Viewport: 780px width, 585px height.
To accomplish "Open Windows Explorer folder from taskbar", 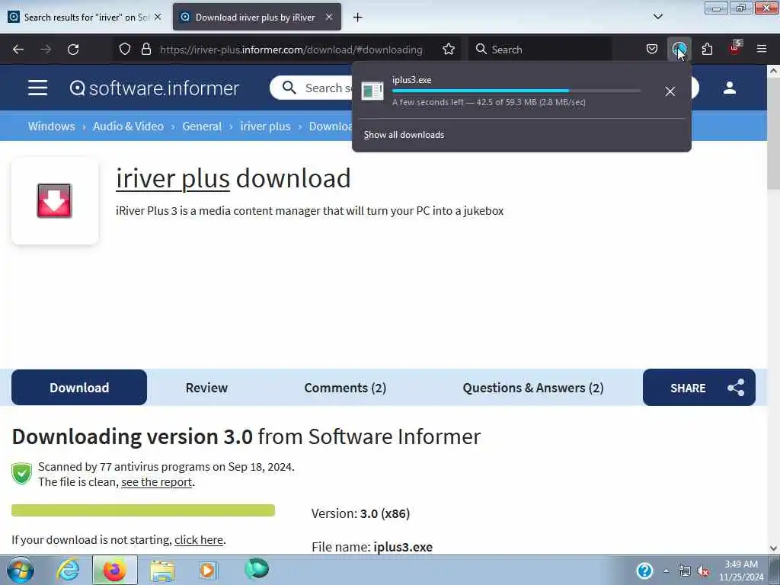I will [x=162, y=571].
